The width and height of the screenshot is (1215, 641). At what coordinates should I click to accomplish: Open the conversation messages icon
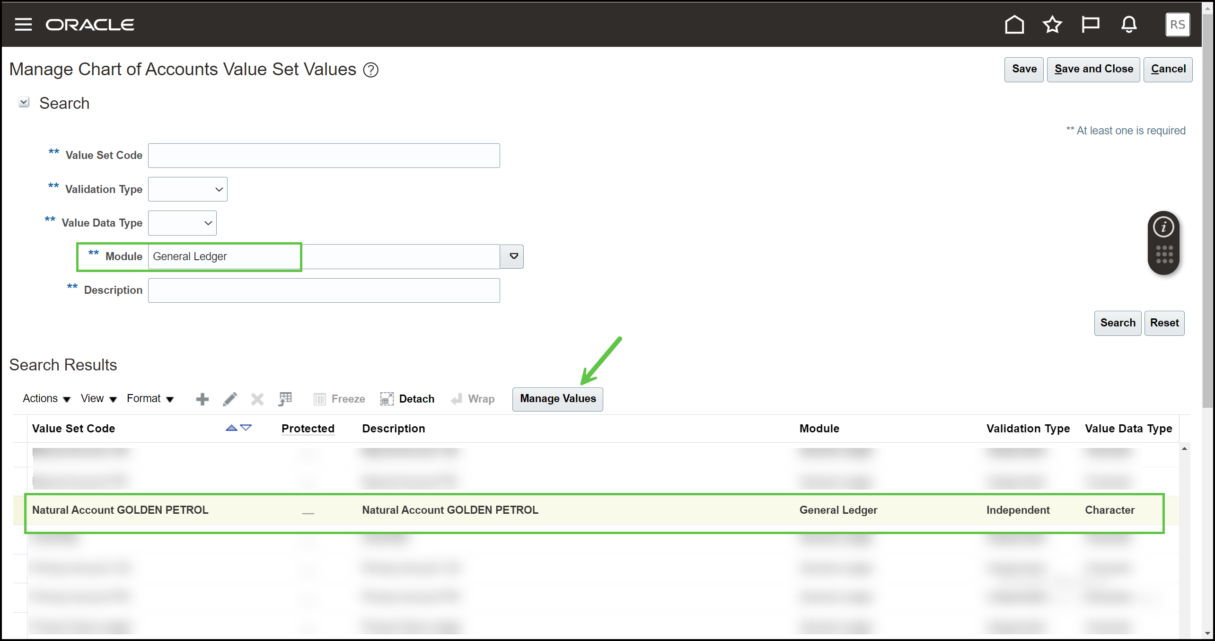pyautogui.click(x=1091, y=24)
